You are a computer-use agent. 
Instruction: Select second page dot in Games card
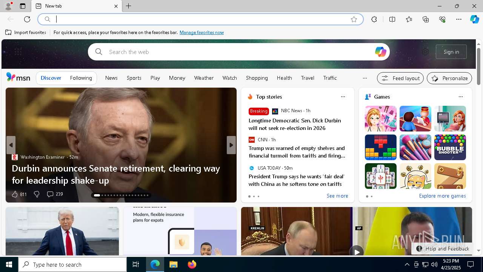click(x=372, y=196)
